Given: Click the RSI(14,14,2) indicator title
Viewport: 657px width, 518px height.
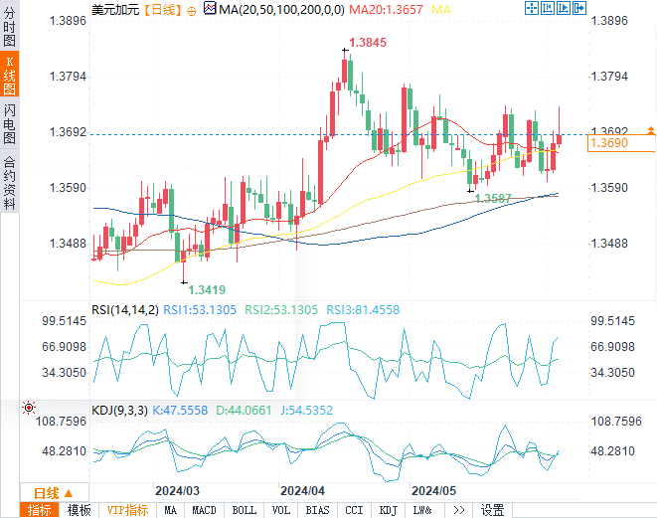Looking at the screenshot, I should click(x=125, y=310).
